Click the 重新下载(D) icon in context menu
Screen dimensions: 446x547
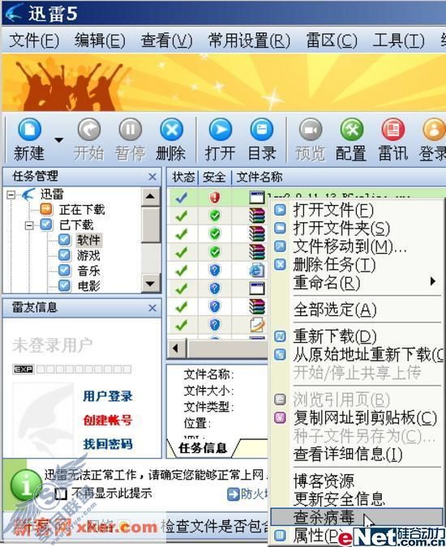point(280,336)
